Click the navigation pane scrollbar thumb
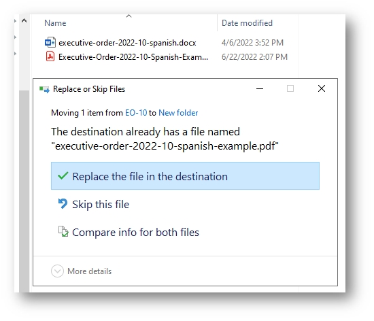Image resolution: width=374 pixels, height=321 pixels. 24,191
